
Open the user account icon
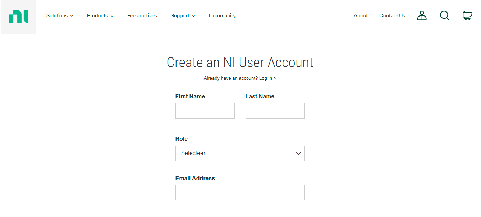coord(422,15)
